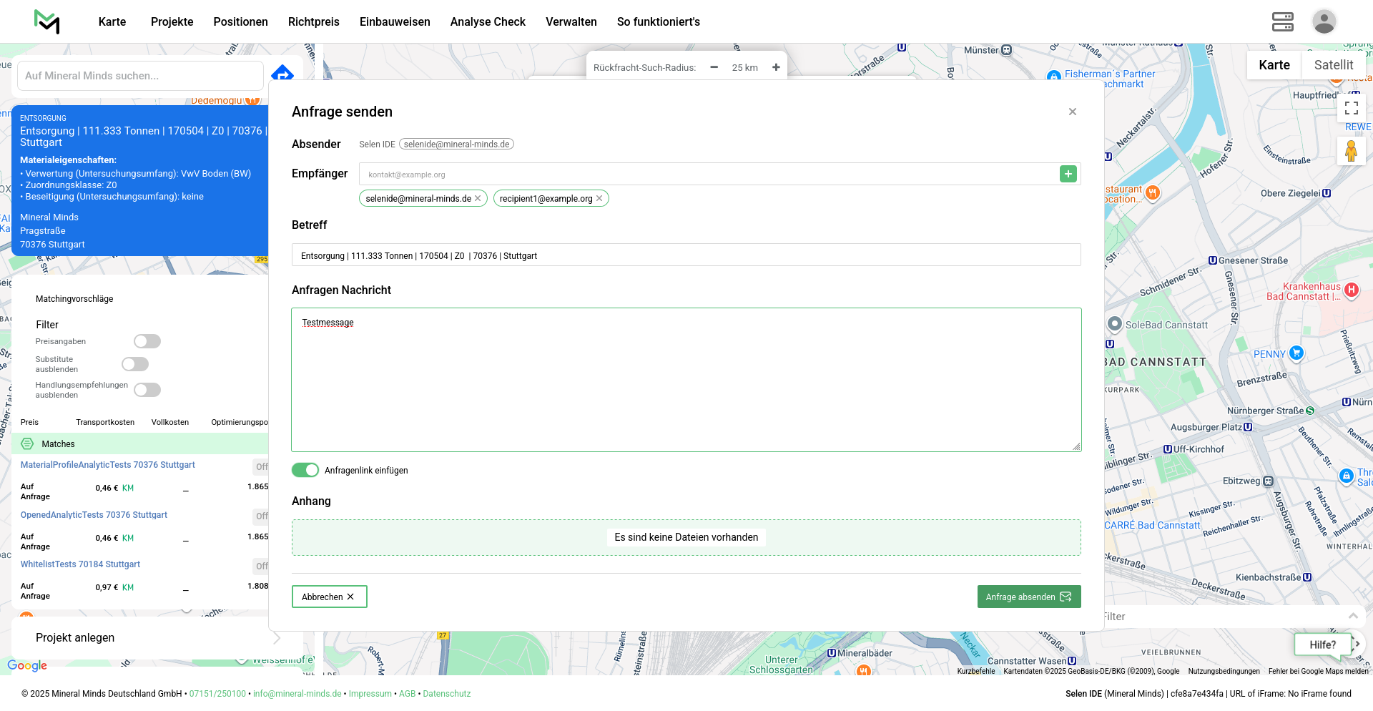Click the Betreff subject input field

pos(686,255)
